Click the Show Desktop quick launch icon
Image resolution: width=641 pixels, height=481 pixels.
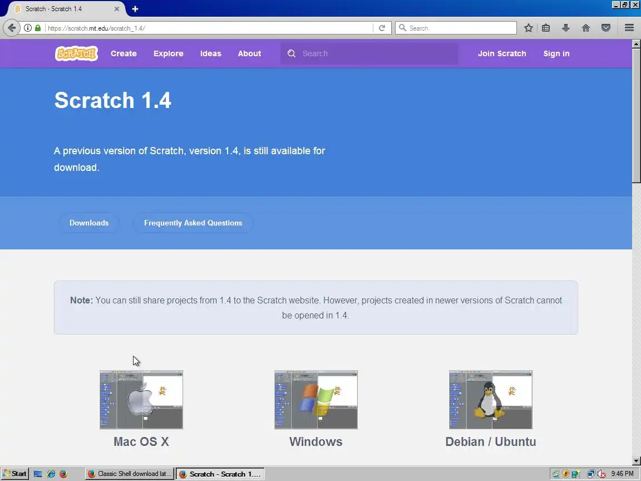pyautogui.click(x=38, y=474)
